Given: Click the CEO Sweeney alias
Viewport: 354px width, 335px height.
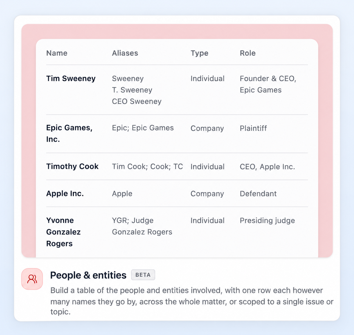Looking at the screenshot, I should pyautogui.click(x=137, y=101).
